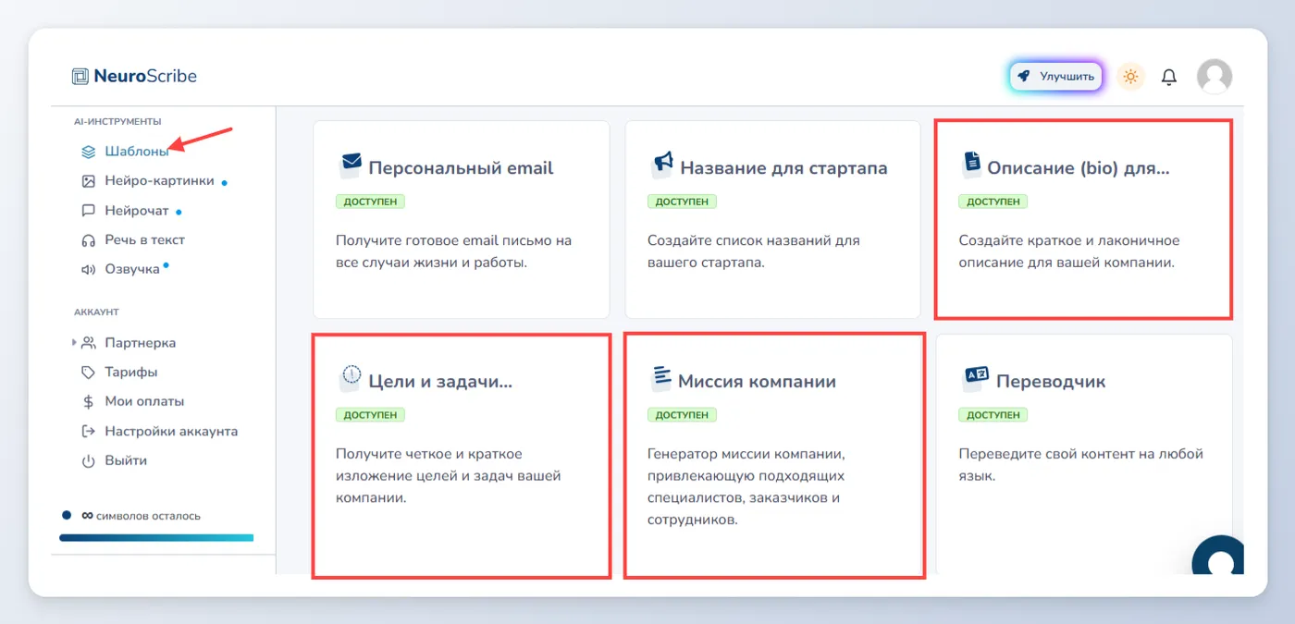Open the bell notifications icon
The image size is (1295, 624).
point(1169,77)
